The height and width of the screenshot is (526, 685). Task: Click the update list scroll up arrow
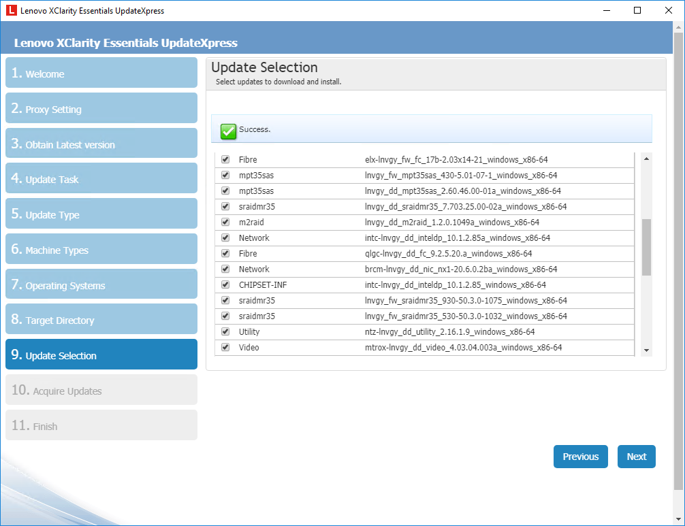(x=647, y=159)
